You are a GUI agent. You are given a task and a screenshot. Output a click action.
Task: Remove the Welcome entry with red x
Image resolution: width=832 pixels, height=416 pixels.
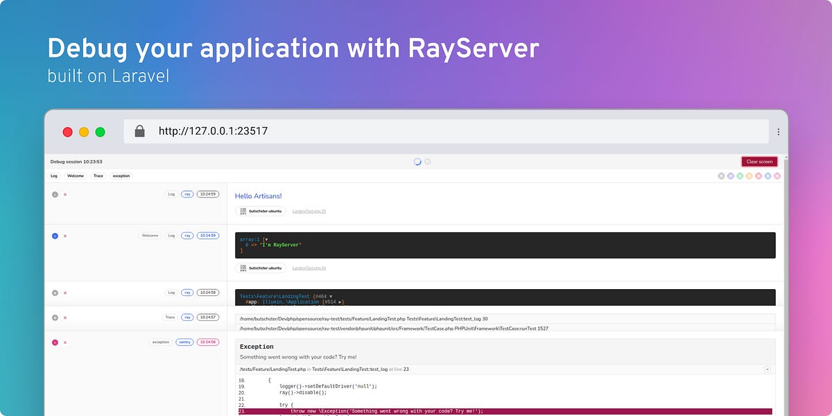[65, 236]
